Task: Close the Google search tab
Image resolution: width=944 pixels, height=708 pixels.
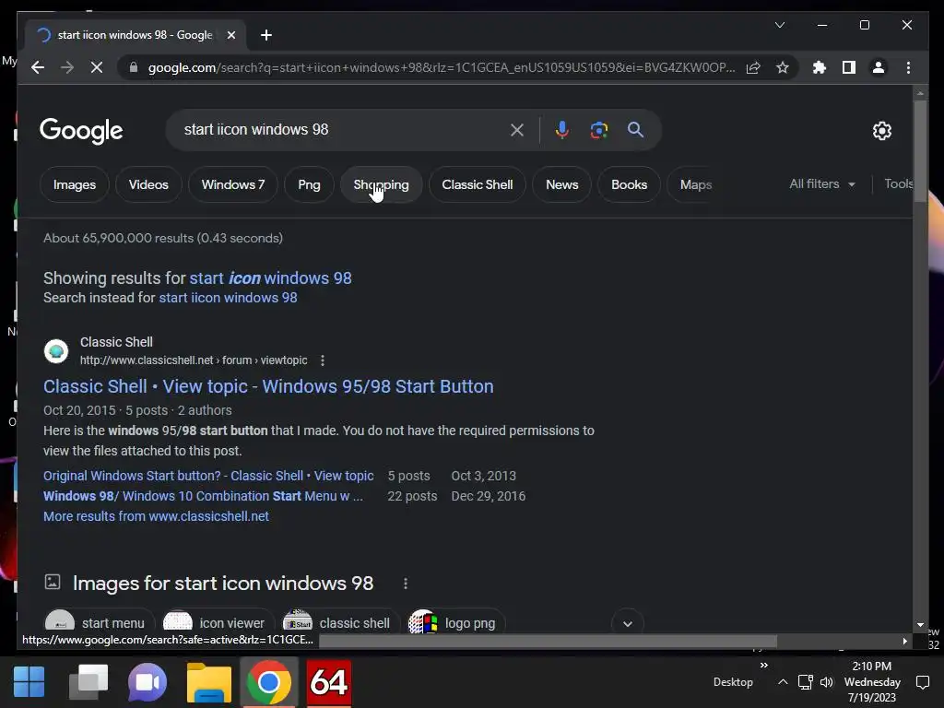Action: point(231,35)
